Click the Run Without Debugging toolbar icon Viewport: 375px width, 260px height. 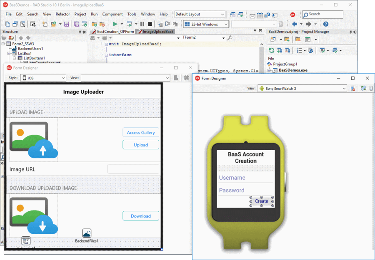coord(130,24)
